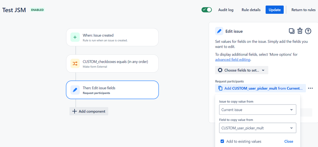Toggle the rule enabled switch
Screen dimensions: 318x147
(x=207, y=10)
